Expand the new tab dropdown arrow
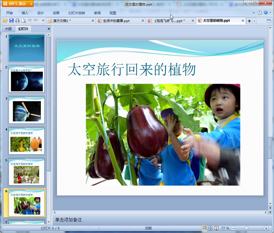274x233 pixels. [x=254, y=21]
